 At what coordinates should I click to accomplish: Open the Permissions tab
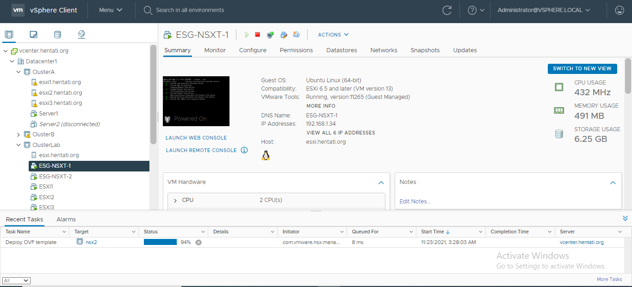click(296, 50)
